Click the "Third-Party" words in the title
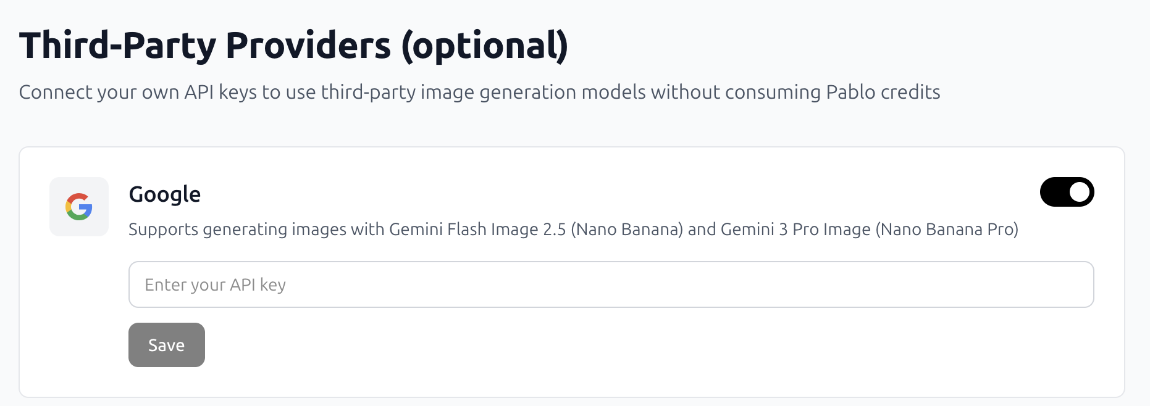The height and width of the screenshot is (406, 1150). [117, 46]
